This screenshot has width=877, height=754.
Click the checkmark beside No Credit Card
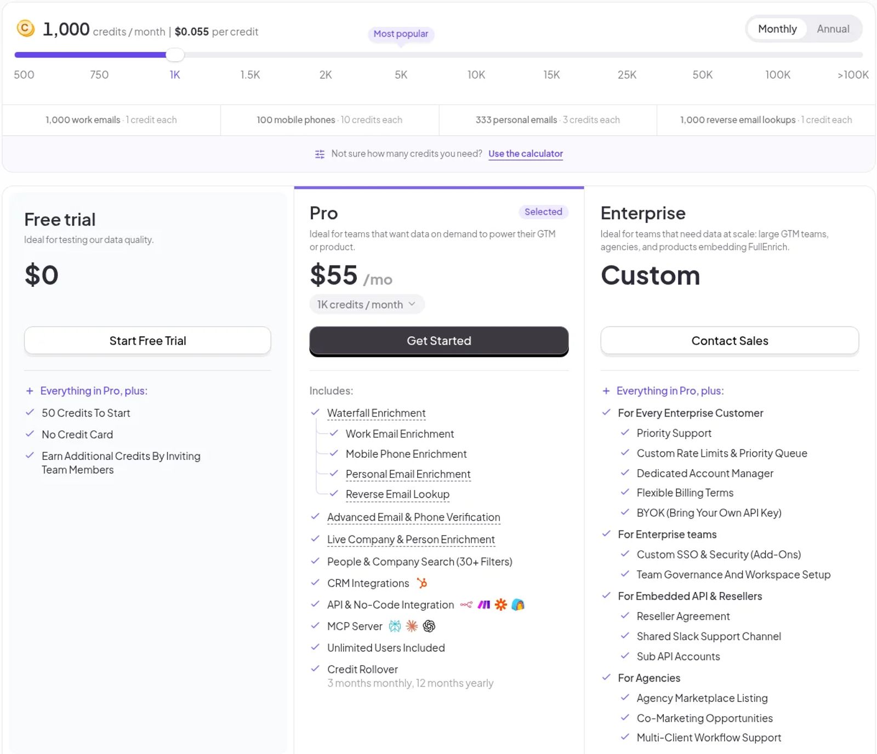[30, 434]
